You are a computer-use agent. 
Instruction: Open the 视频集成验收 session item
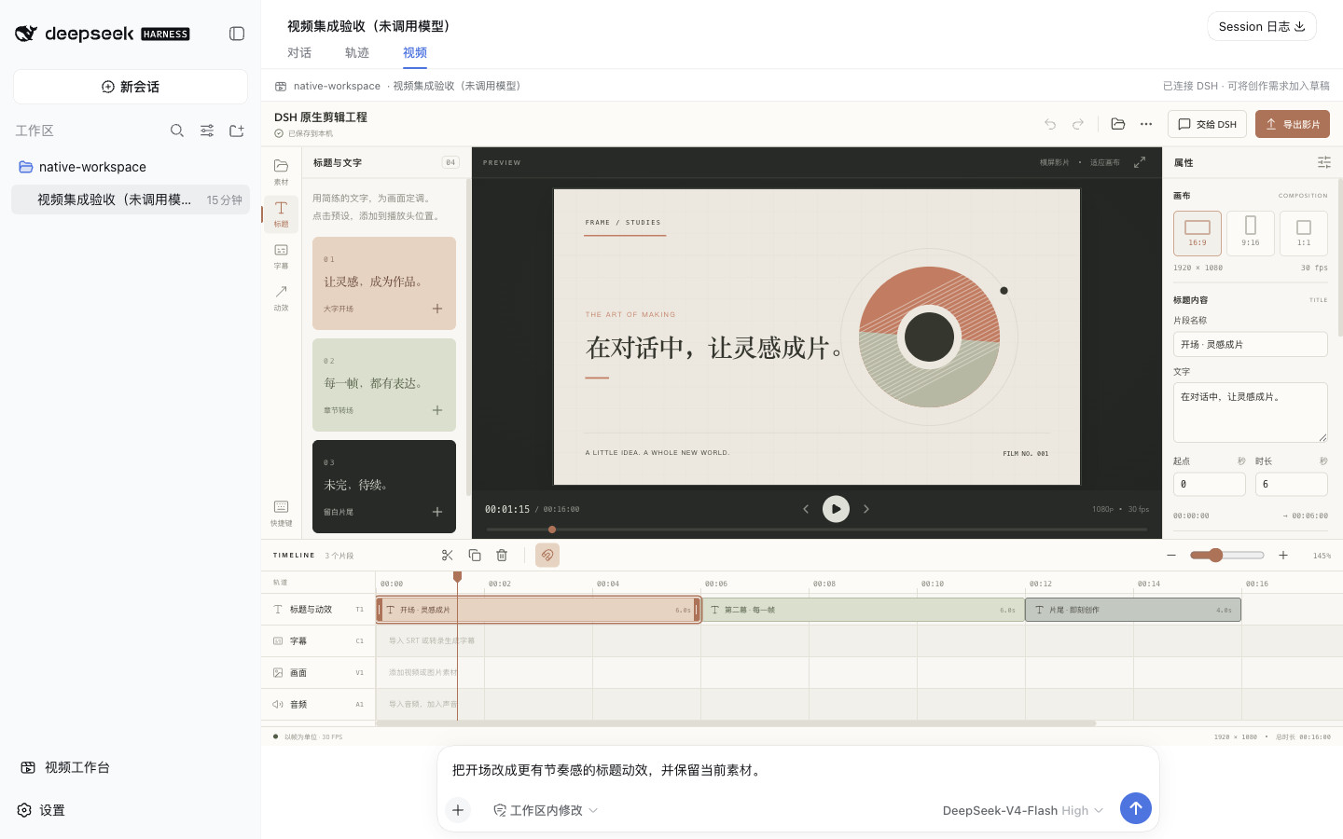point(131,199)
